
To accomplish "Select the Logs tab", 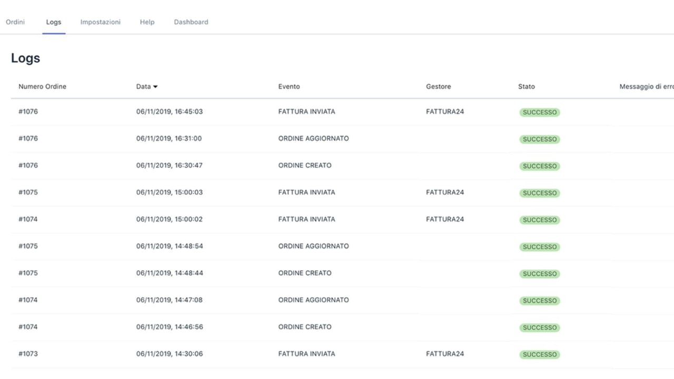I will coord(54,22).
